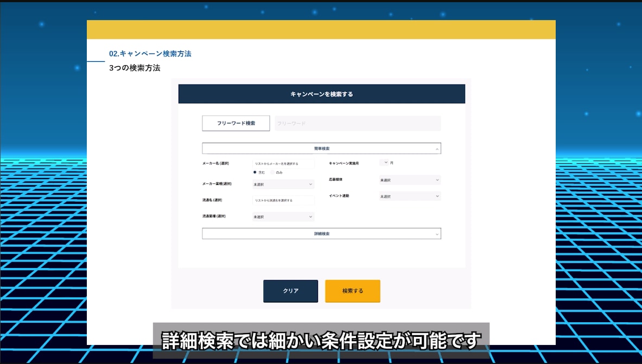The height and width of the screenshot is (364, 642).
Task: Click the orange 検索する button
Action: [x=353, y=291]
